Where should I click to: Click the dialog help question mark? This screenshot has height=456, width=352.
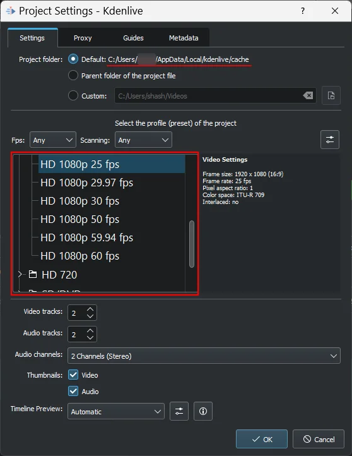303,11
